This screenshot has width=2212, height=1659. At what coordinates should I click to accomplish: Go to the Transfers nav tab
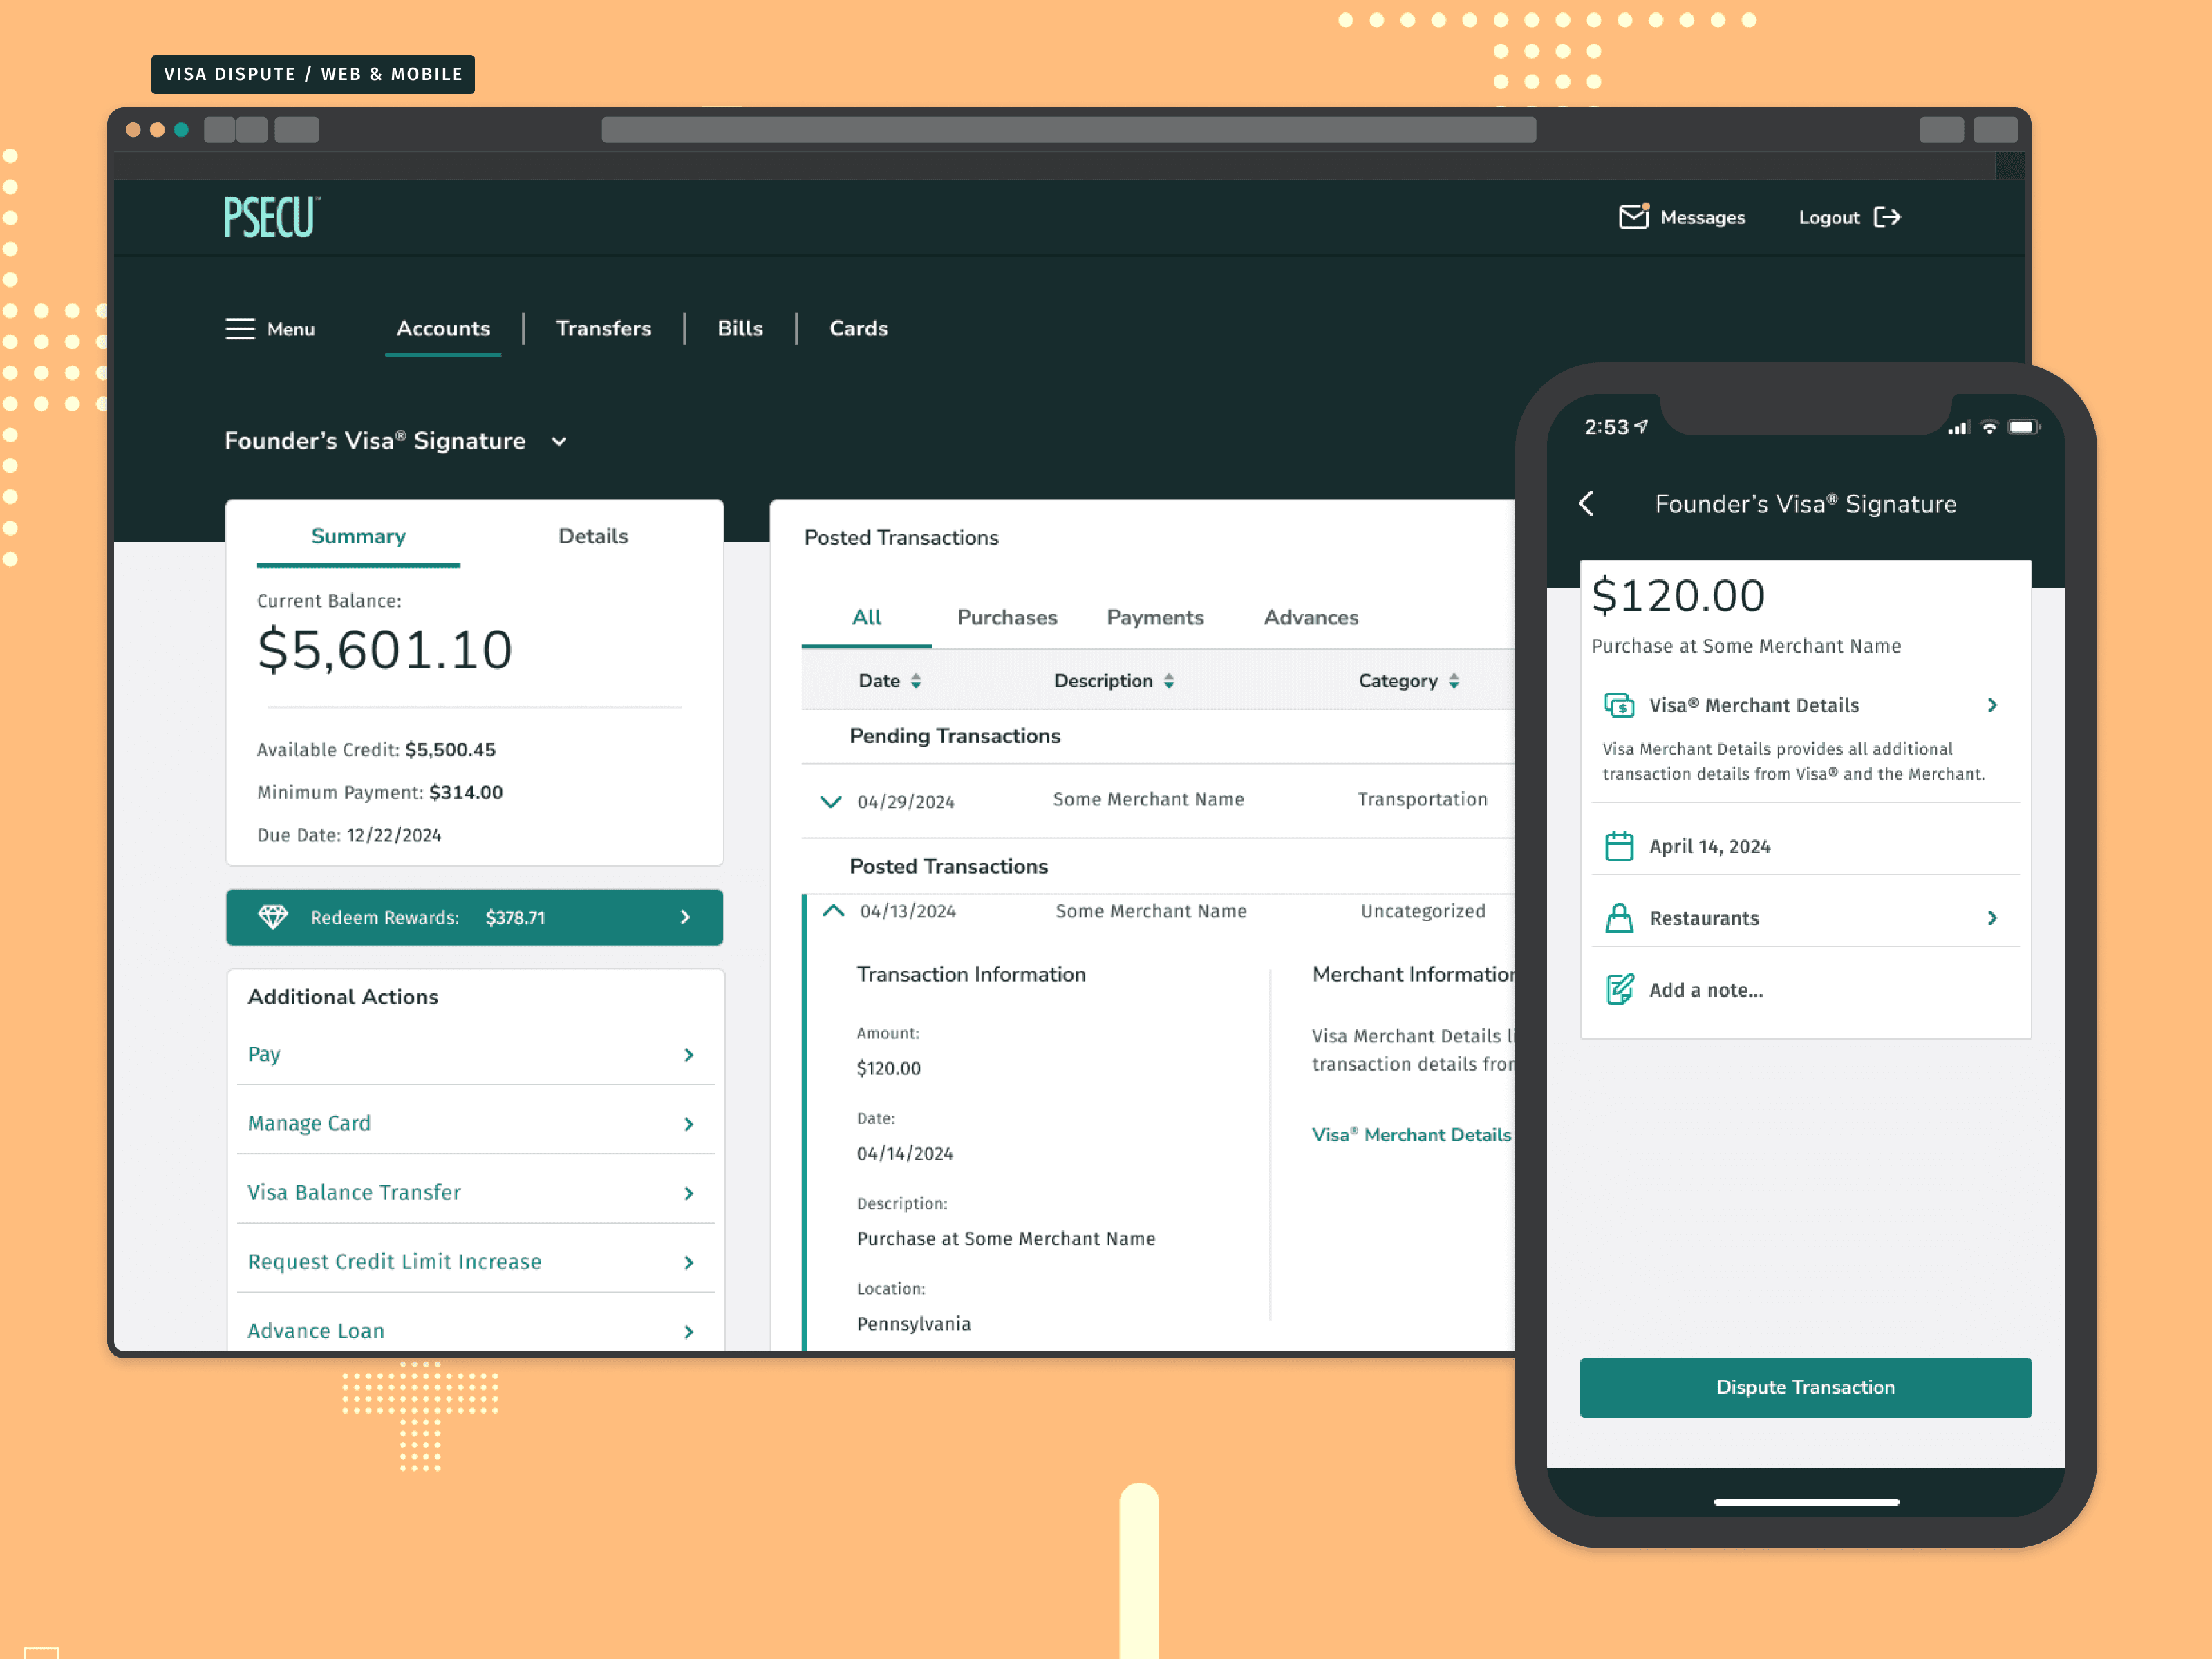pos(603,329)
